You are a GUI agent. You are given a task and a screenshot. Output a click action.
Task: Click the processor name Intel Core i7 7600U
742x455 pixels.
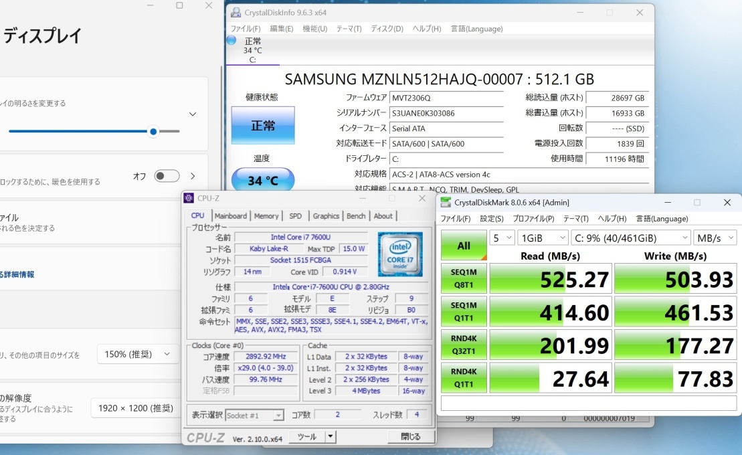[301, 238]
